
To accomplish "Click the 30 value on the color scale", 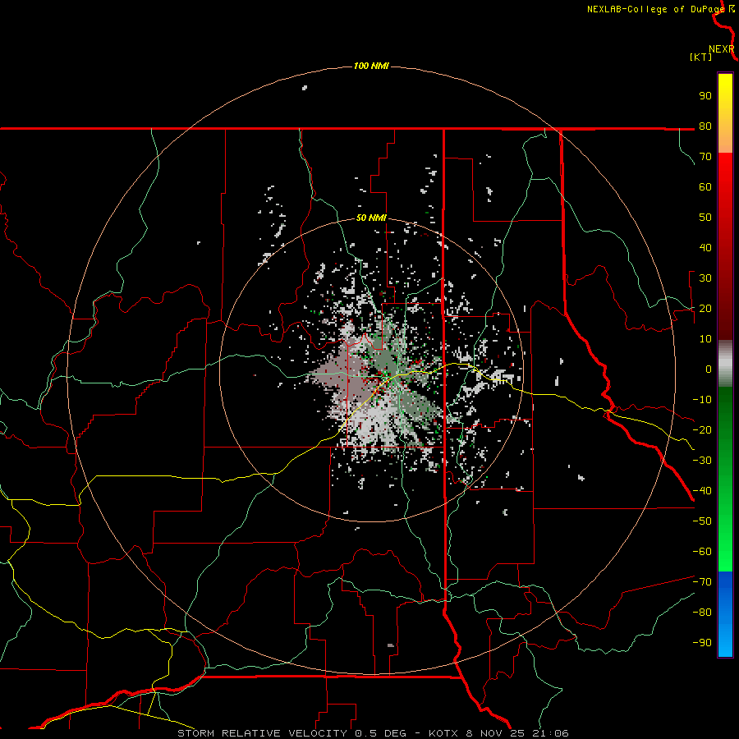I will (x=705, y=278).
